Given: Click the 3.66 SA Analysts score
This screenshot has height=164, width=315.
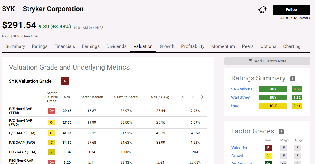Looking at the screenshot, I should (x=297, y=89).
